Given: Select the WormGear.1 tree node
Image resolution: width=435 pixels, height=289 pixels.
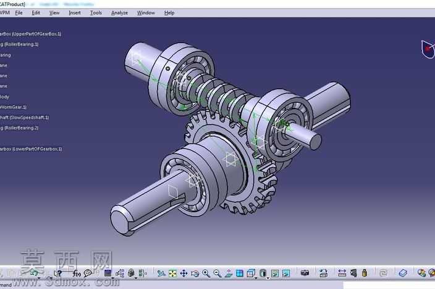Looking at the screenshot, I should tap(14, 107).
